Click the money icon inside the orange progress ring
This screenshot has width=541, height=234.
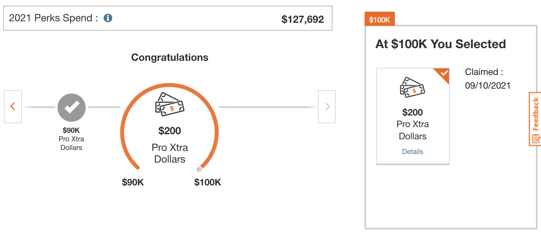[170, 104]
